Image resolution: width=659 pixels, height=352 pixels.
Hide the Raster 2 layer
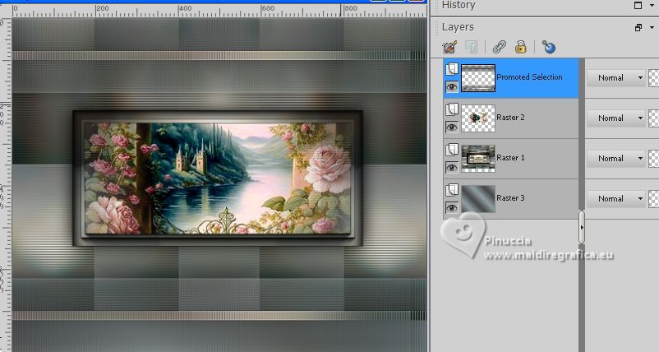pyautogui.click(x=452, y=127)
